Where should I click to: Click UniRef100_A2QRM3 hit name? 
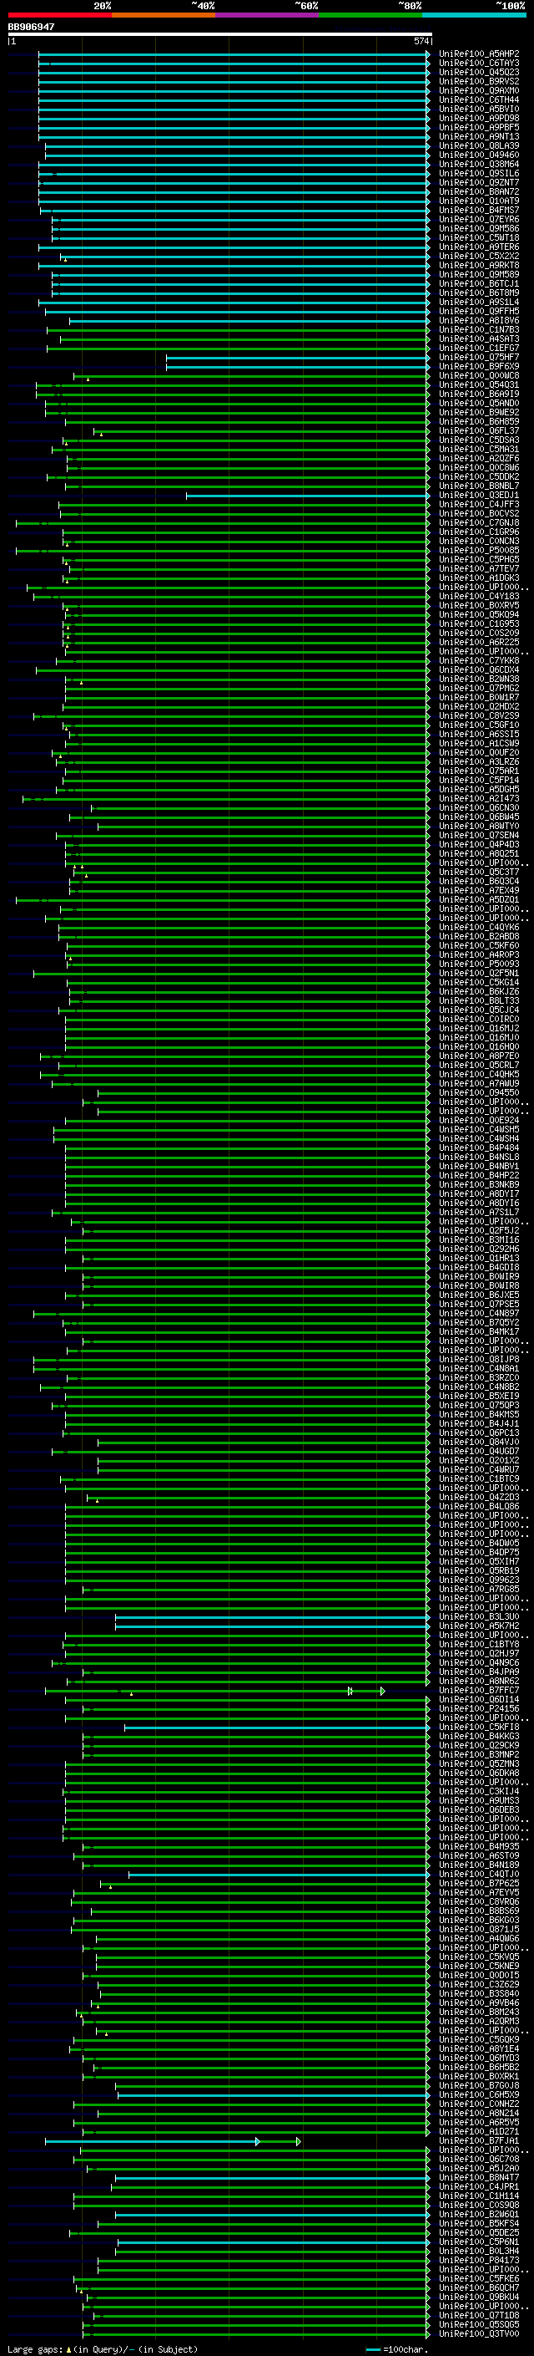coord(479,2021)
